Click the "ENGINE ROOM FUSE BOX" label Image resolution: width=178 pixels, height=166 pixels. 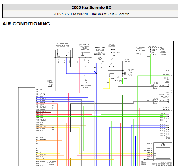point(140,48)
